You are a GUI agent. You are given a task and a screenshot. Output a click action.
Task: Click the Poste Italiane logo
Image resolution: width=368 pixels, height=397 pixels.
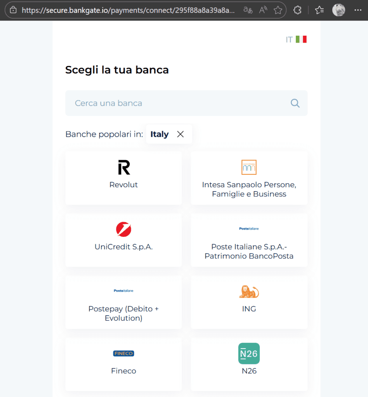coord(249,229)
